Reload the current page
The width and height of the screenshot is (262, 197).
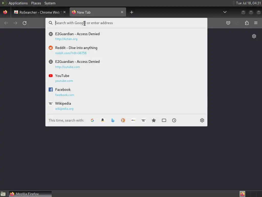25,23
